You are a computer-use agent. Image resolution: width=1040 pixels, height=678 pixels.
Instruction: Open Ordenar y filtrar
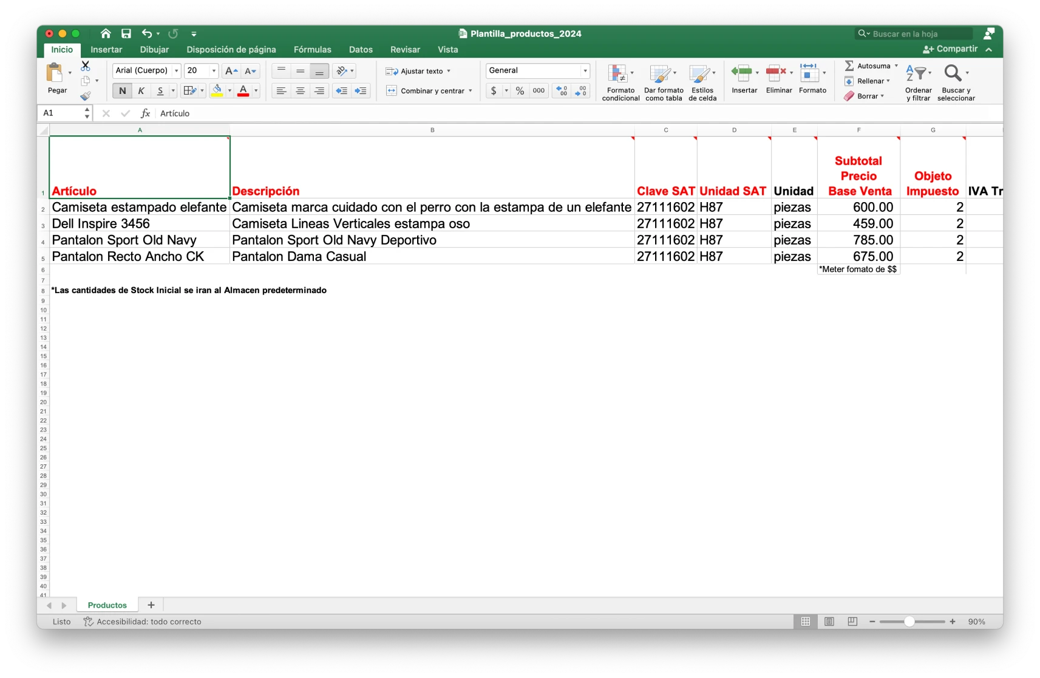[918, 82]
